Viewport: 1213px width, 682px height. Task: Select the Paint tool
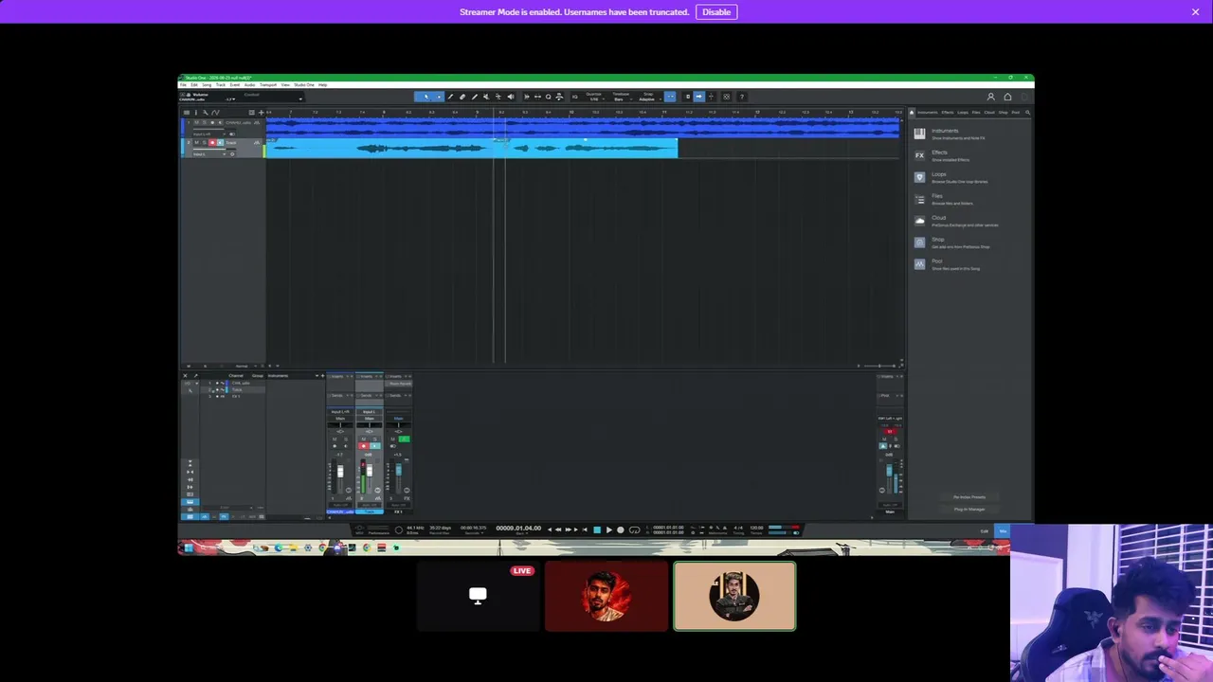pyautogui.click(x=475, y=97)
